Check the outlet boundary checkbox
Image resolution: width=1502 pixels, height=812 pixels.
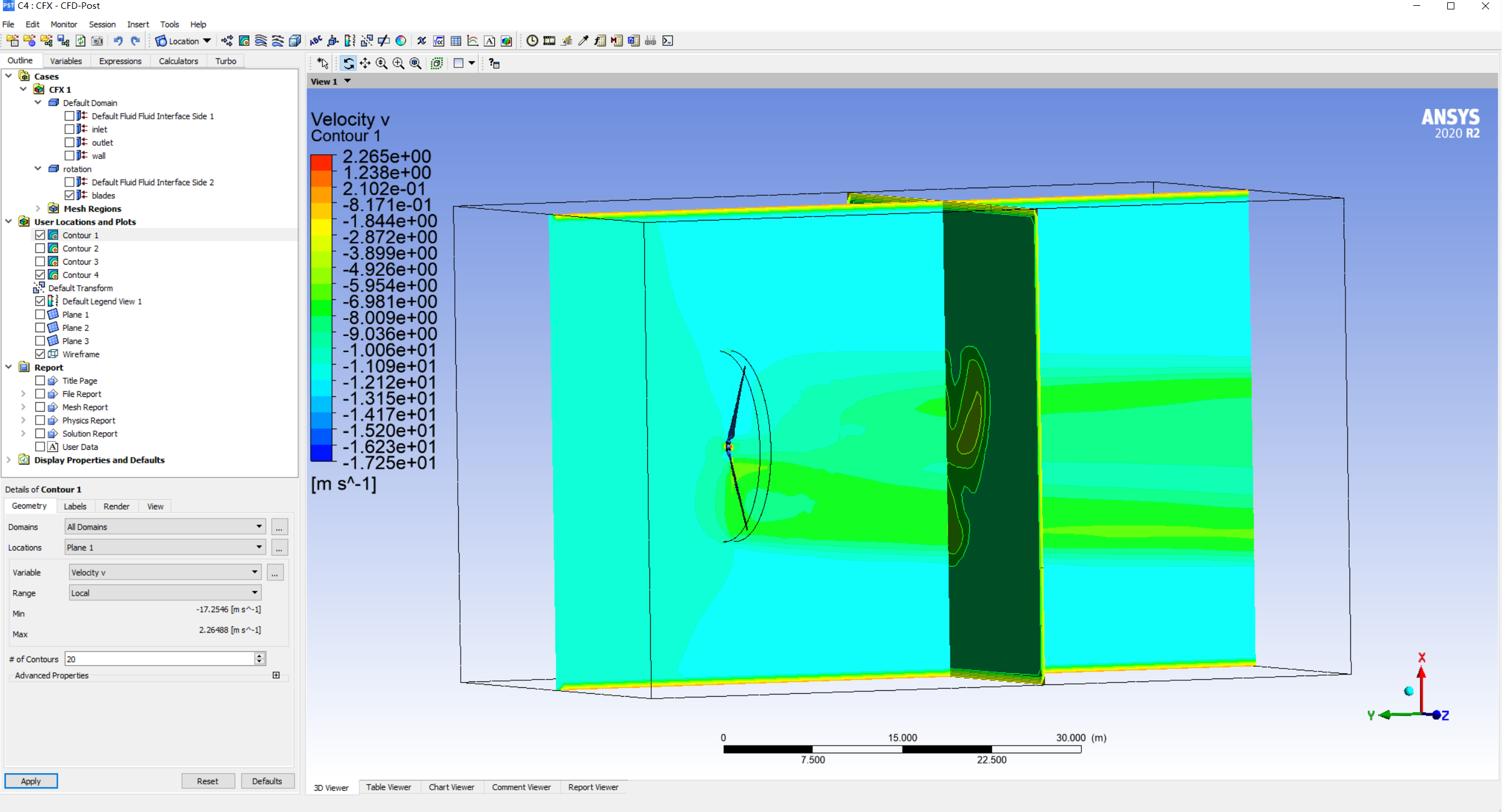pos(69,142)
